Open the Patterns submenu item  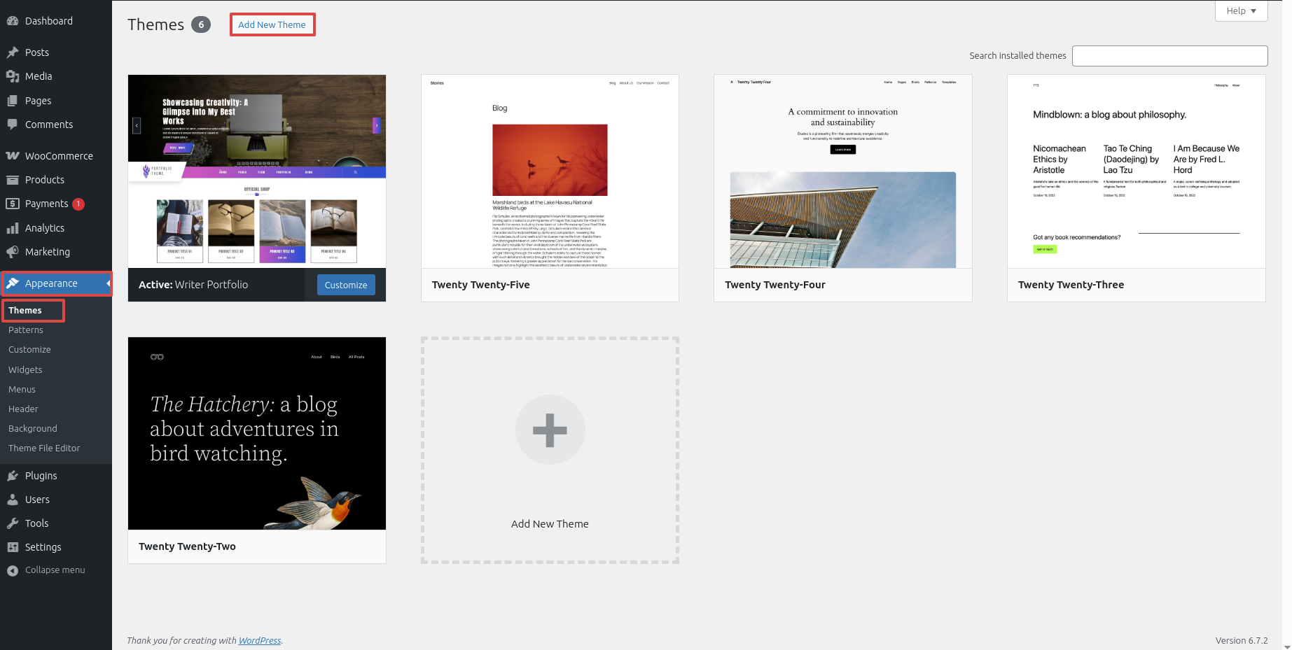coord(26,330)
